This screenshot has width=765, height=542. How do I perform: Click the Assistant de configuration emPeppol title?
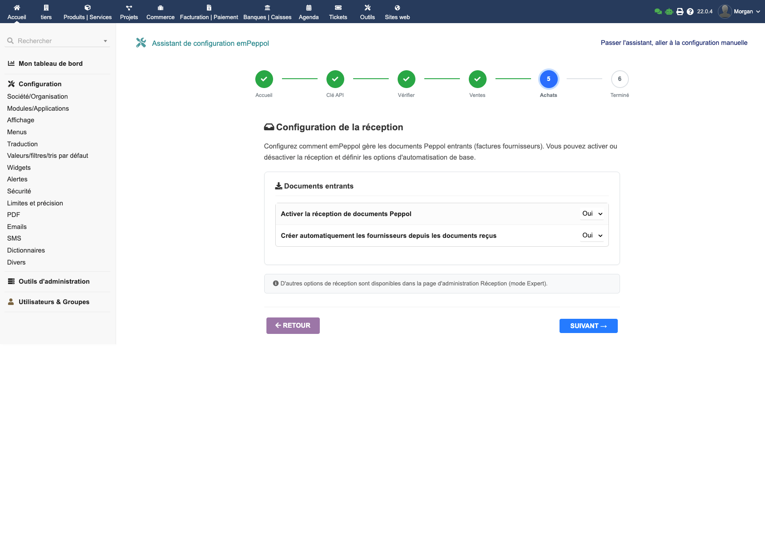pyautogui.click(x=210, y=43)
